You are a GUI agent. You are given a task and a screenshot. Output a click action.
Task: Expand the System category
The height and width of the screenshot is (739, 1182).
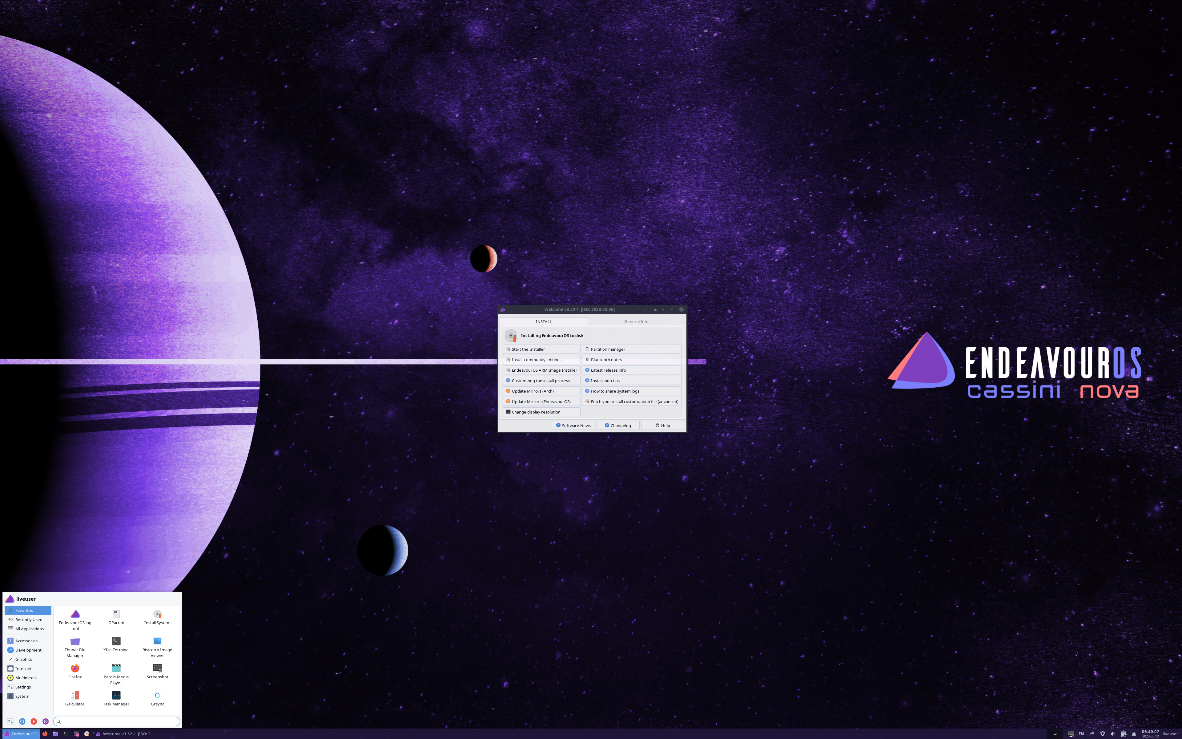[x=28, y=697]
